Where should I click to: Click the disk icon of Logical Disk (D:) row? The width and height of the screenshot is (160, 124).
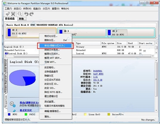[7, 53]
